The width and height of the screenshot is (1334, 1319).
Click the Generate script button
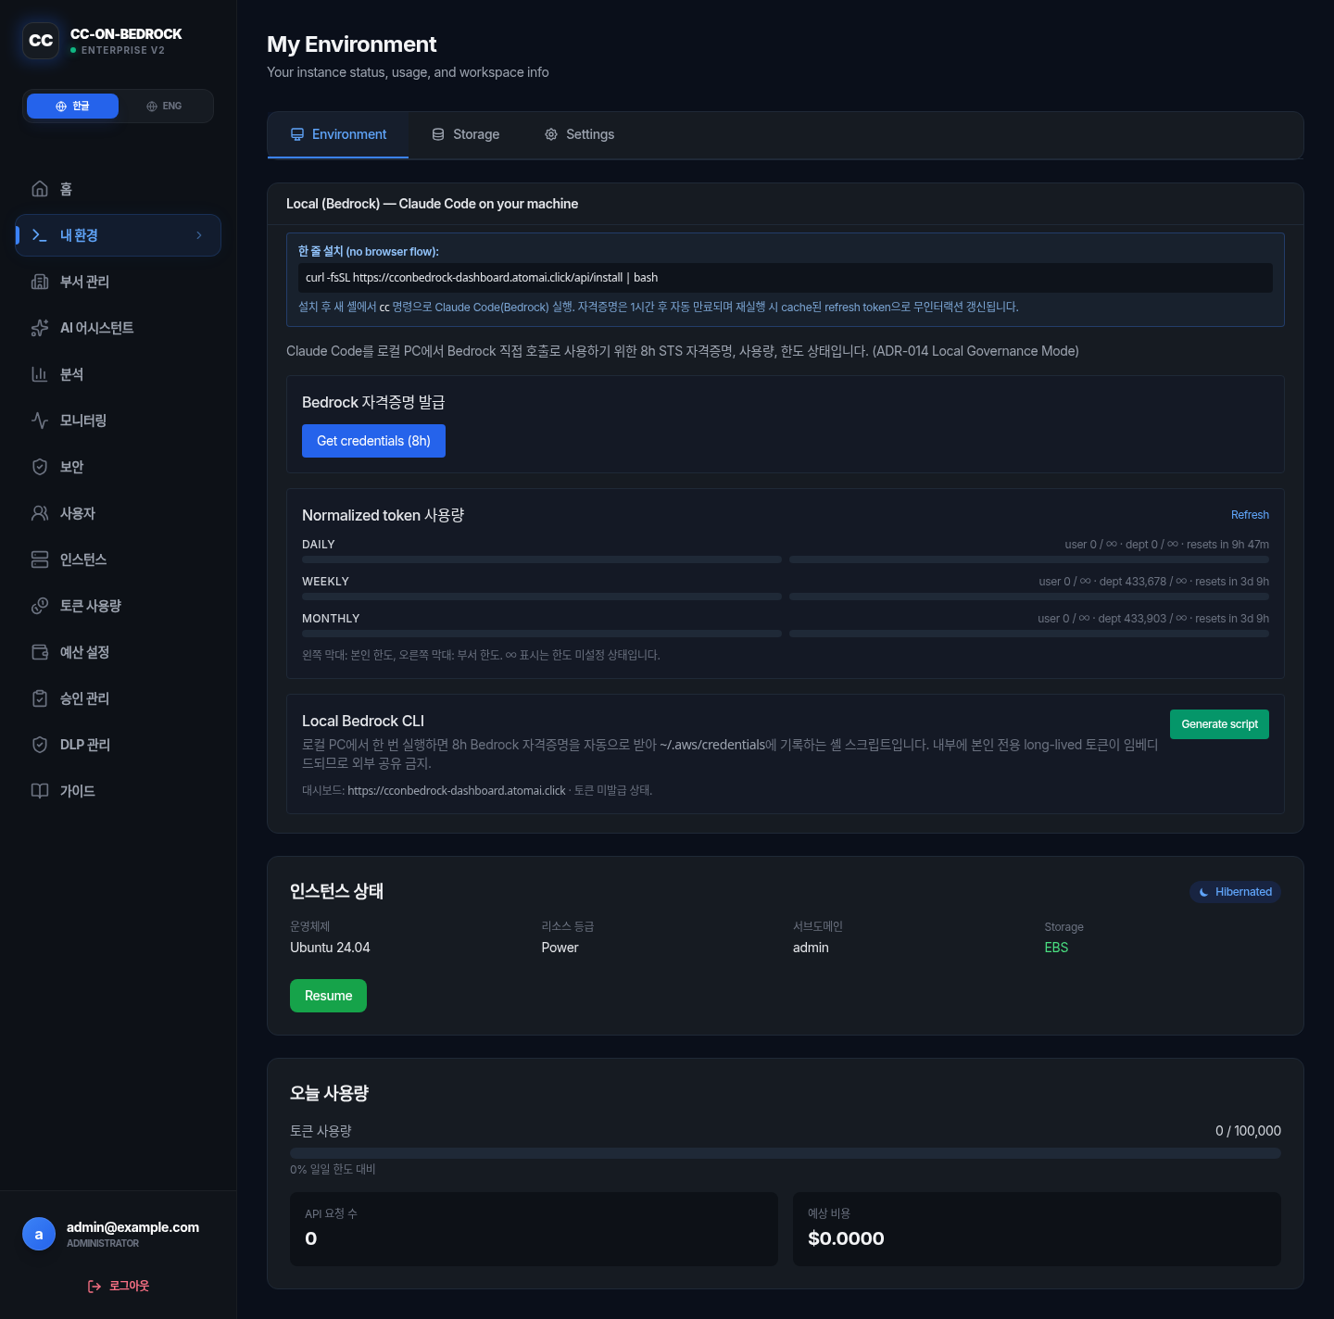1219,724
